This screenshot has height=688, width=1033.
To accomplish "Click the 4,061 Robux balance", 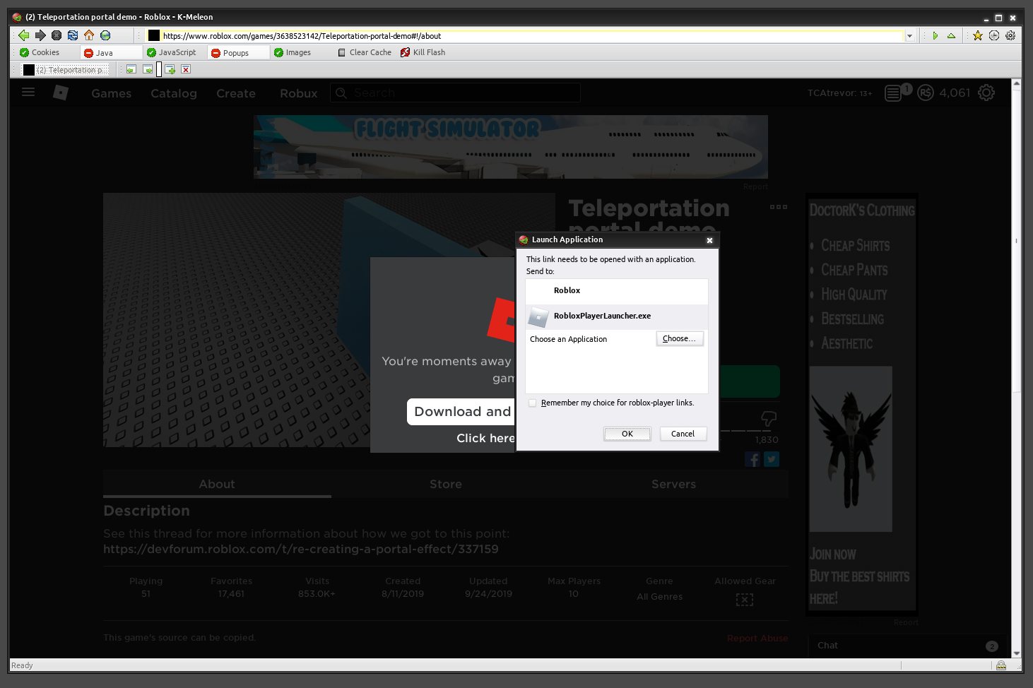I will (x=955, y=93).
